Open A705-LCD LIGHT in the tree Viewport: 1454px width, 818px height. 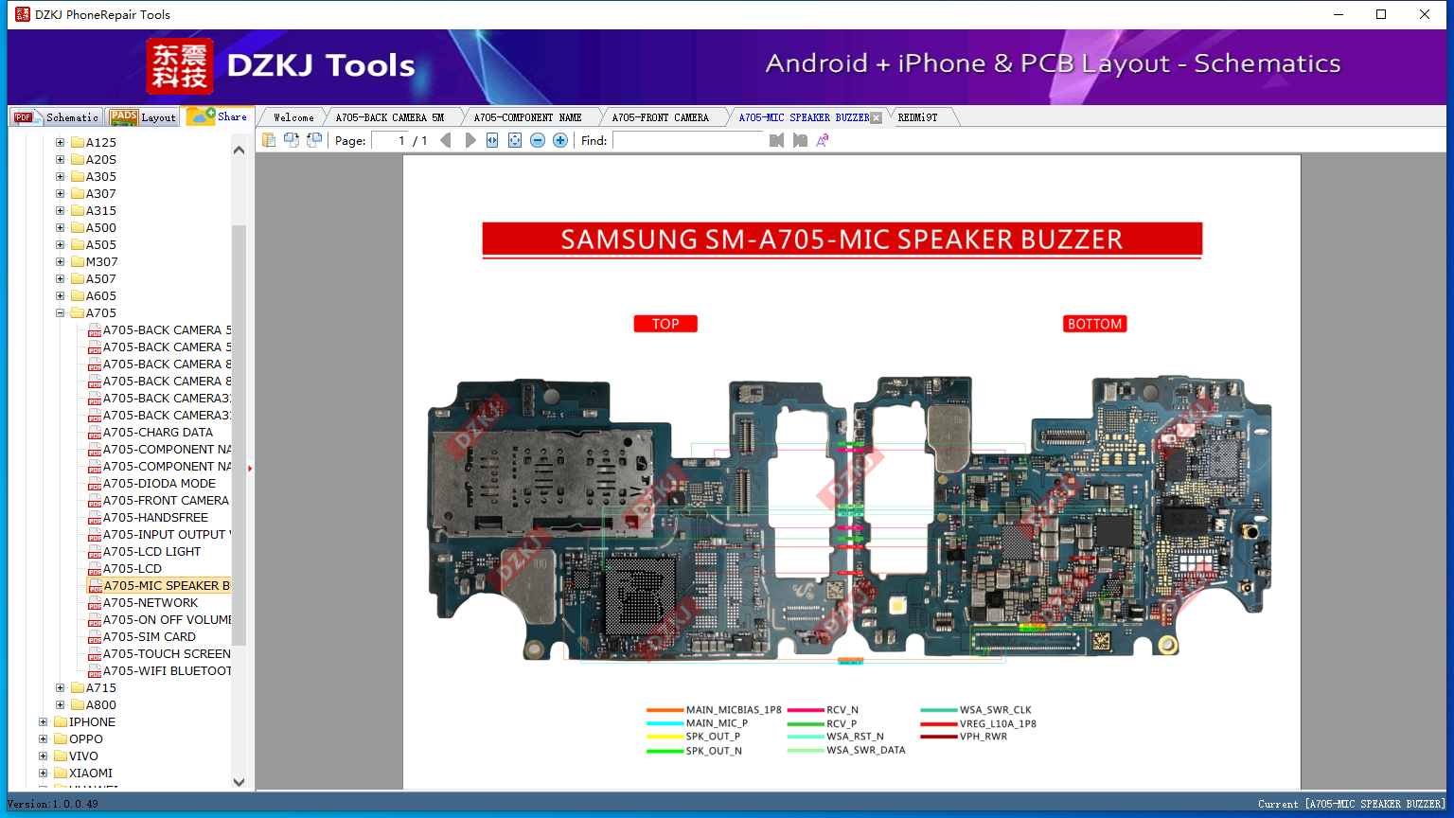[151, 552]
